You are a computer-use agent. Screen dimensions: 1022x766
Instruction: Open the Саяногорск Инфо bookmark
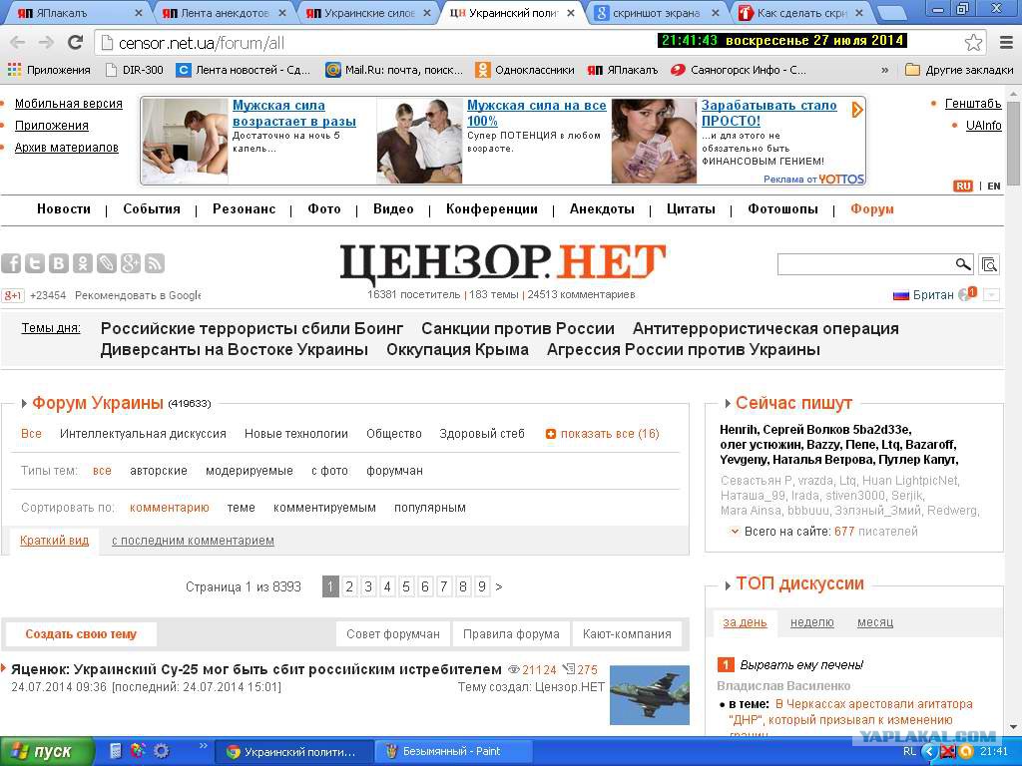[x=739, y=70]
